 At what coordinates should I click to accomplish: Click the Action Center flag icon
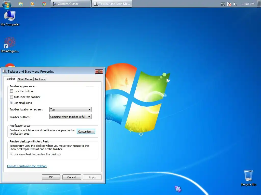pos(229,4)
